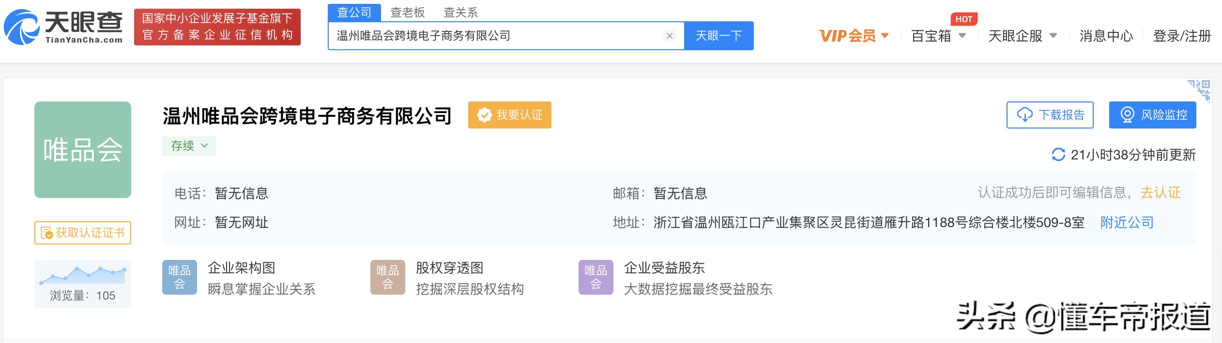The width and height of the screenshot is (1222, 343).
Task: Open the 天眼企服 dropdown
Action: (1022, 36)
